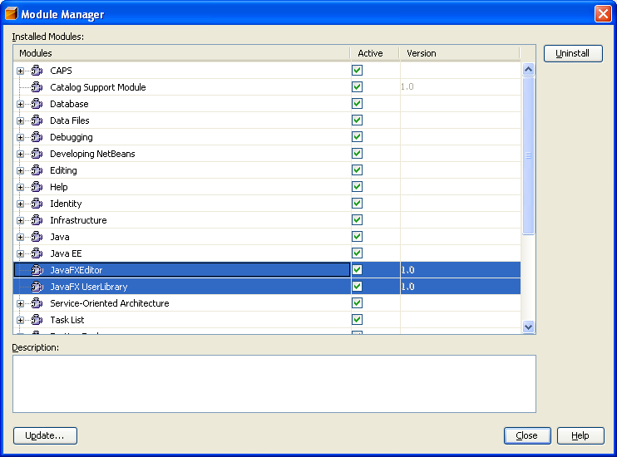Select the Java EE row text
617x457 pixels.
click(66, 253)
